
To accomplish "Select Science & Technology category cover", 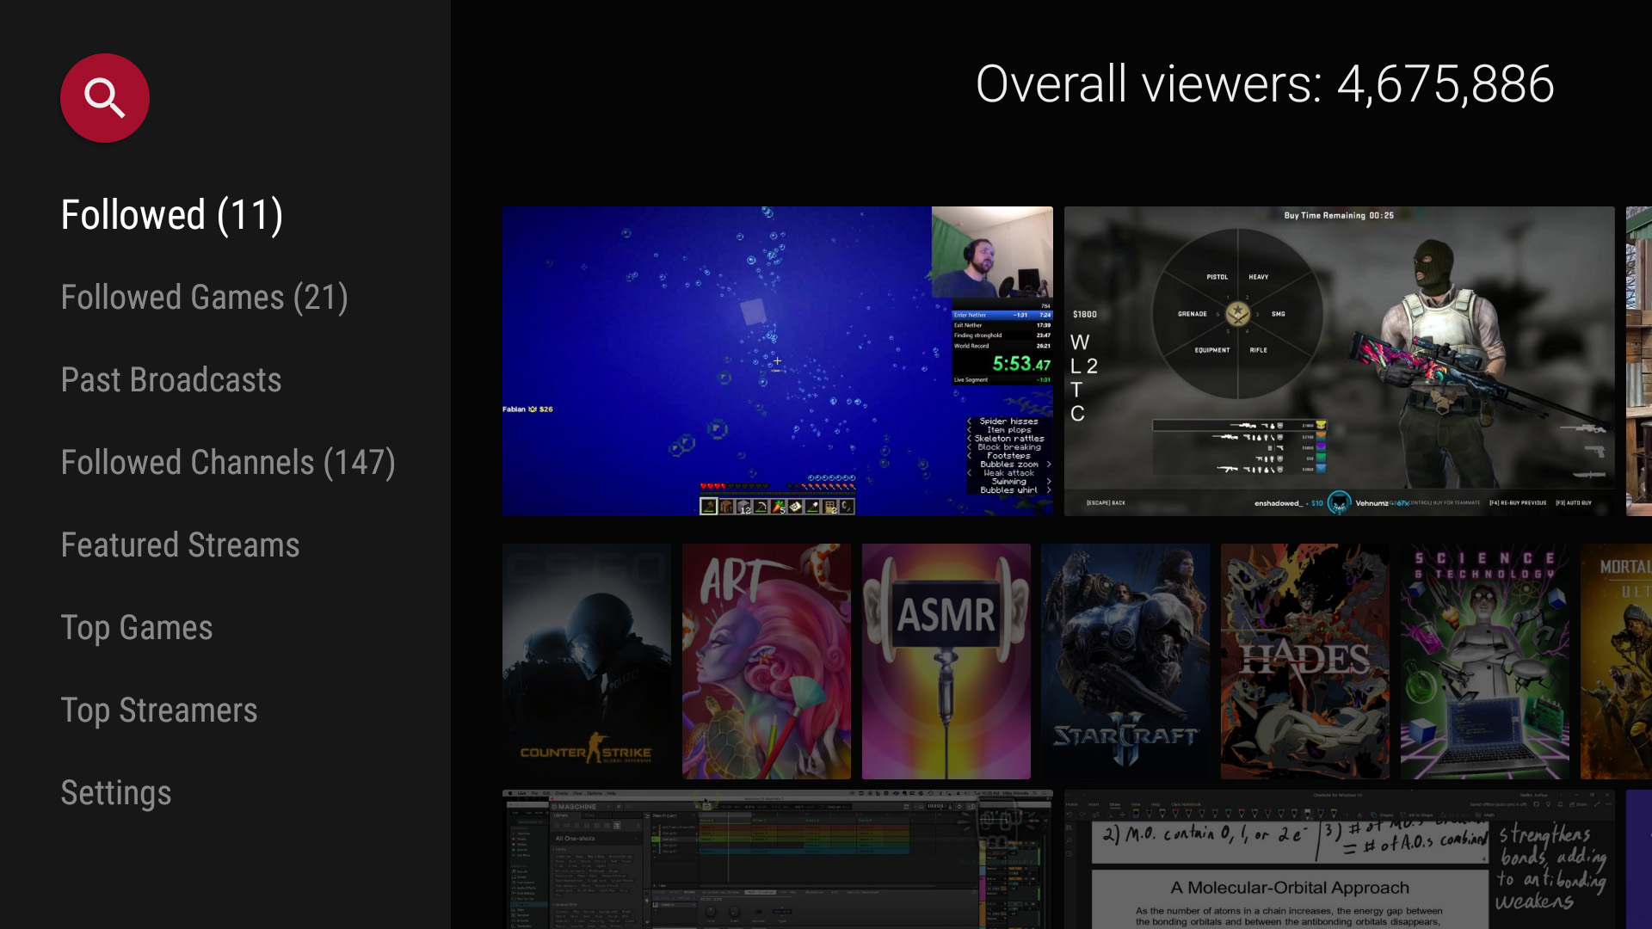I will (1484, 661).
